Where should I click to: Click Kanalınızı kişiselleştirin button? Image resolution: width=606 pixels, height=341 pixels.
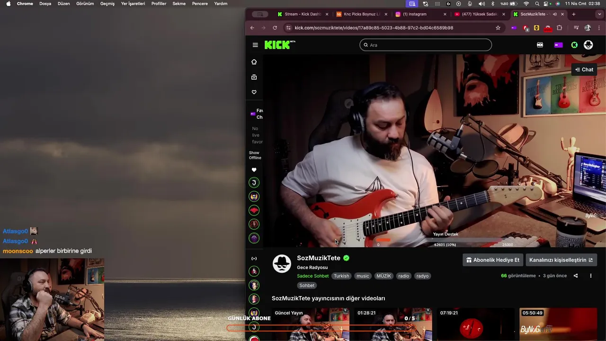pos(561,260)
